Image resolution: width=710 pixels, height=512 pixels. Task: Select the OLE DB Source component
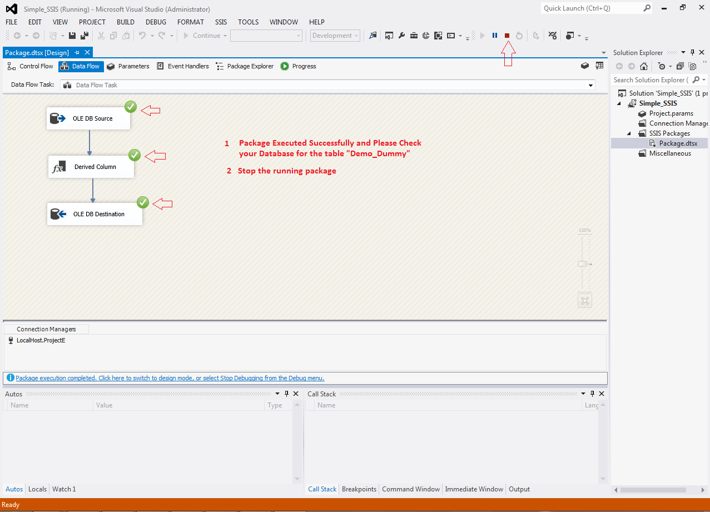click(x=88, y=118)
